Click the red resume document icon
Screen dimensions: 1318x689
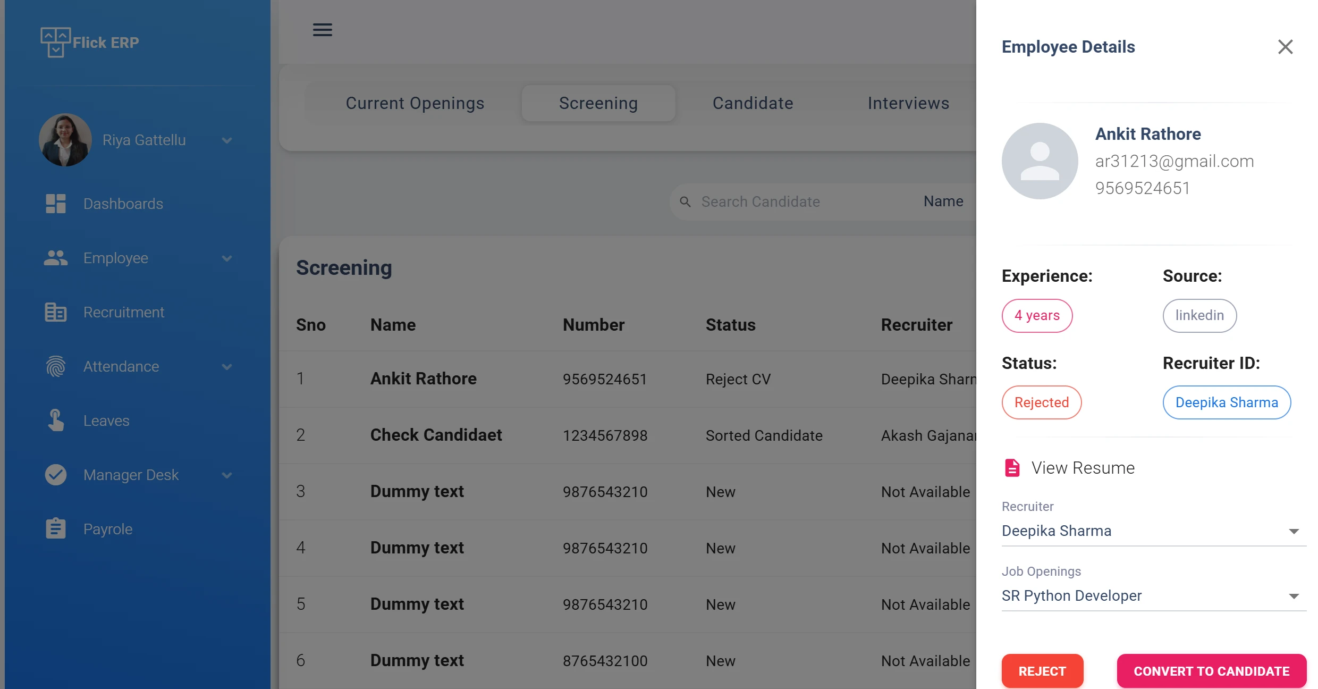point(1012,468)
